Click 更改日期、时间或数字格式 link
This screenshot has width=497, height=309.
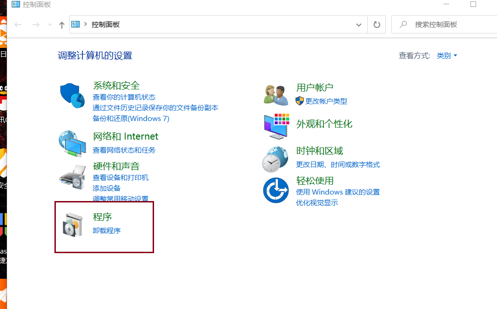338,164
